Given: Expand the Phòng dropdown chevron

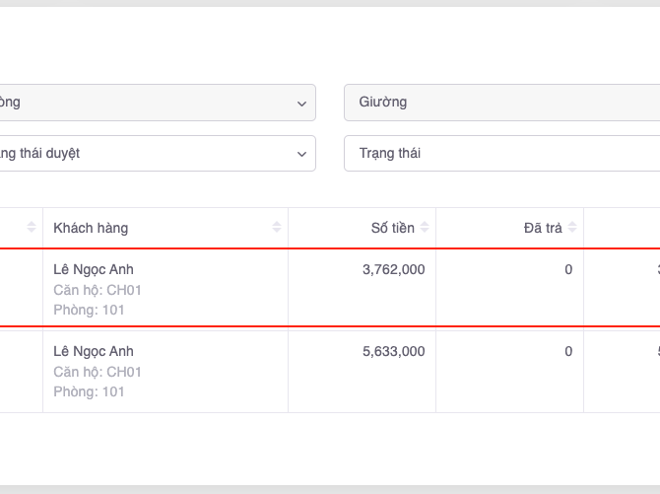Looking at the screenshot, I should coord(301,103).
